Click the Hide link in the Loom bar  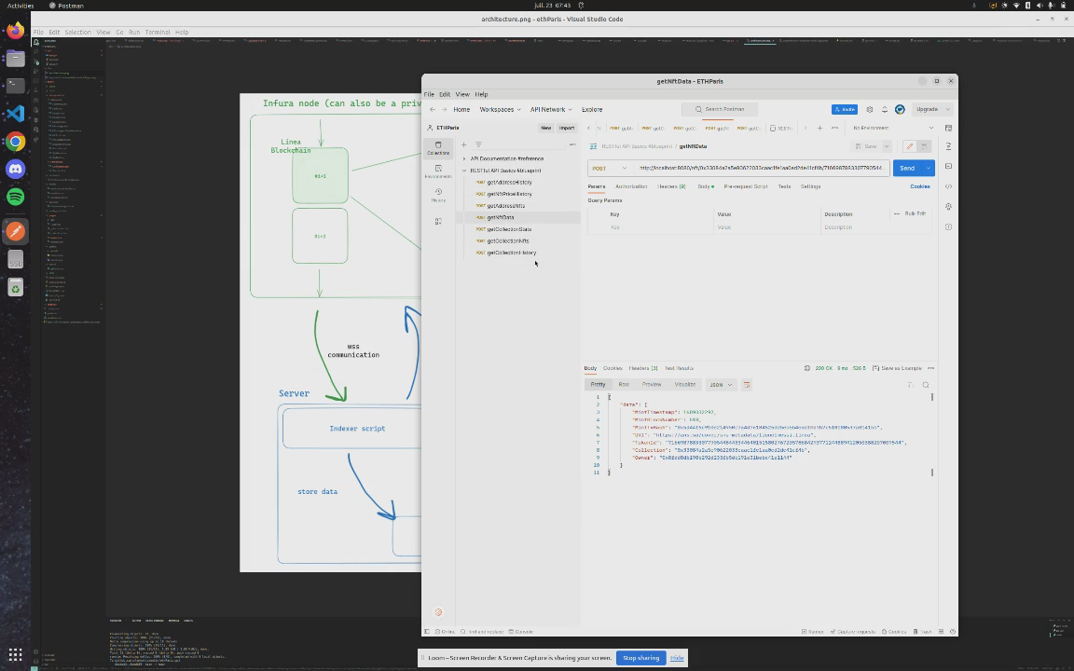(x=677, y=658)
